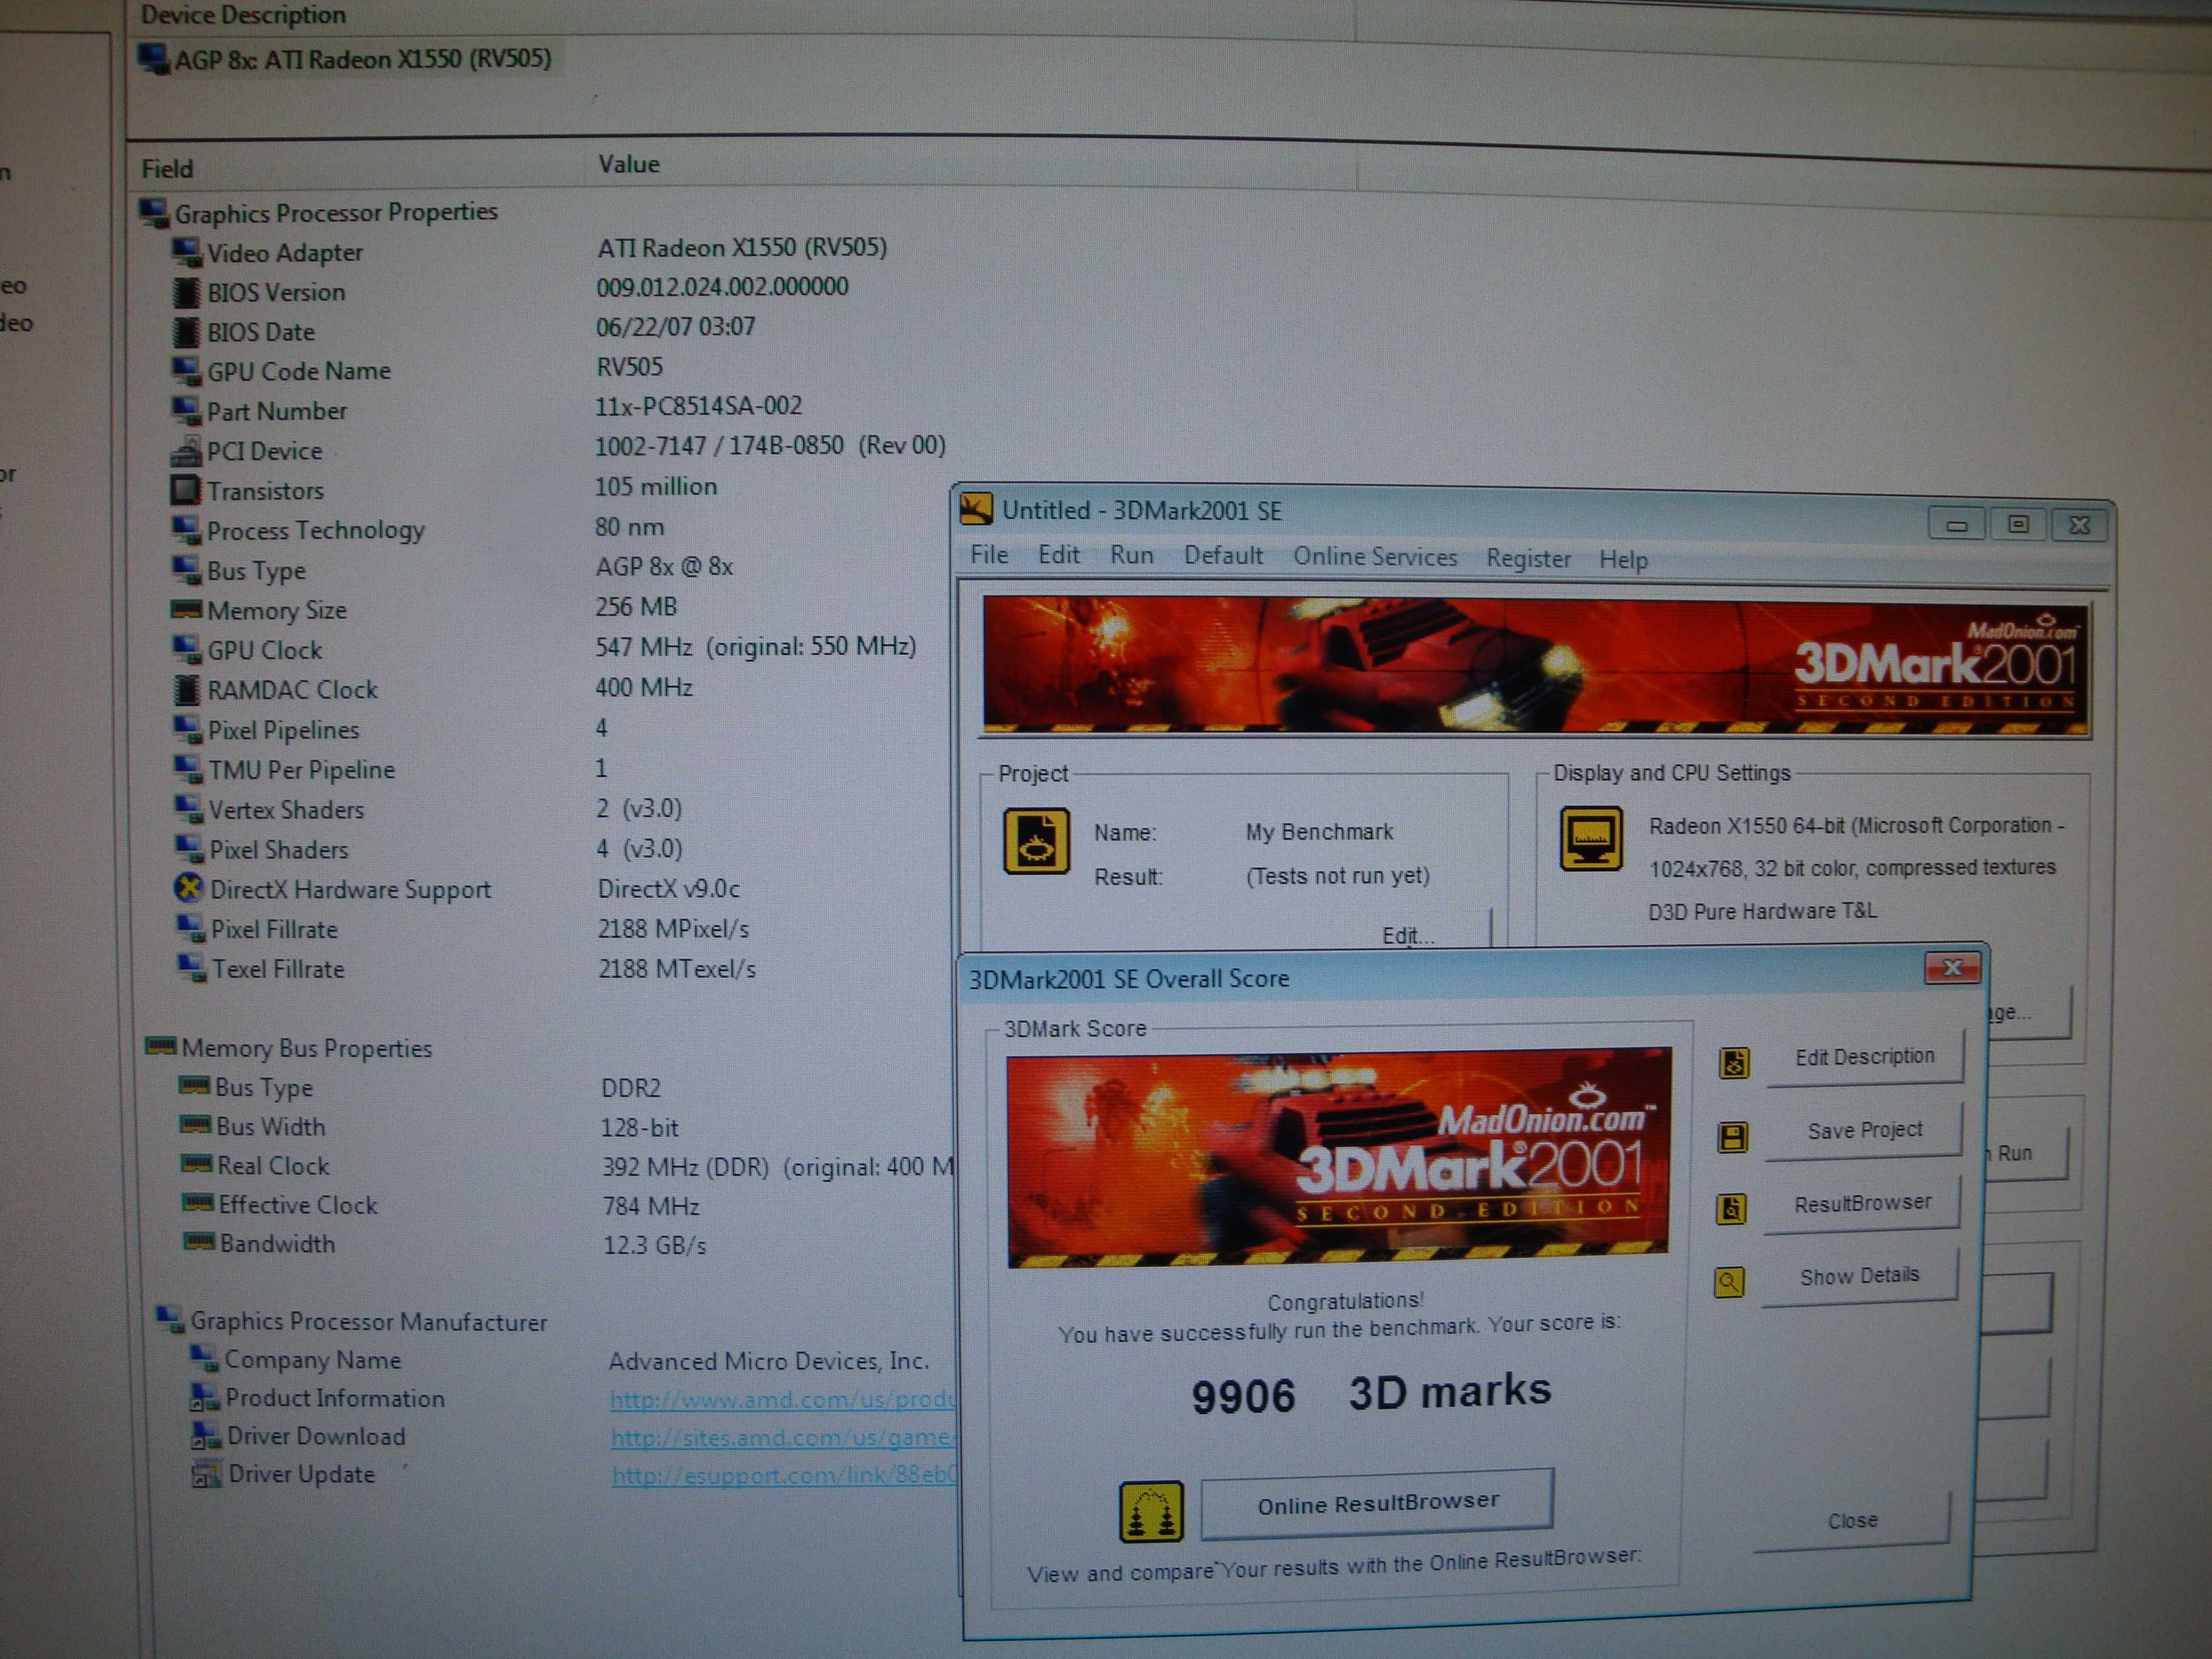Click the Memory Size icon
The image size is (2212, 1659).
click(186, 609)
